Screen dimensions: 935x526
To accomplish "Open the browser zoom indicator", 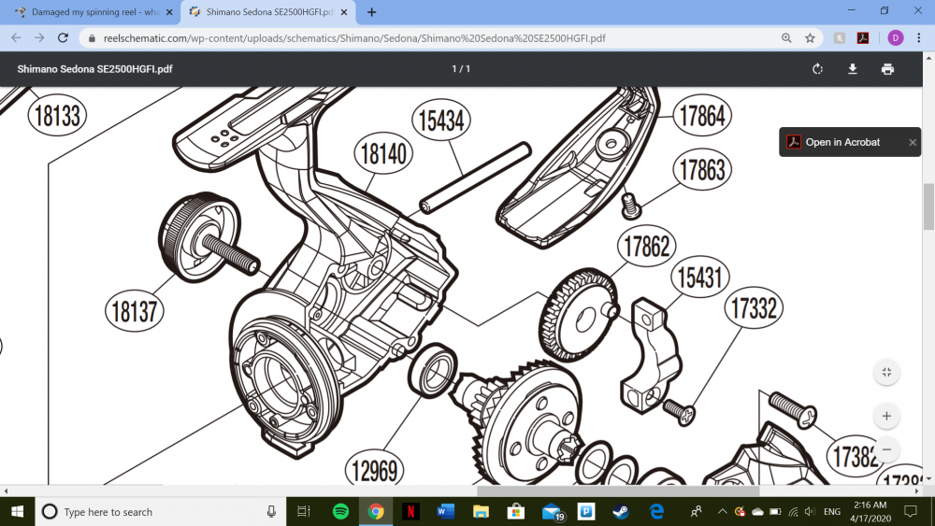I will 786,38.
